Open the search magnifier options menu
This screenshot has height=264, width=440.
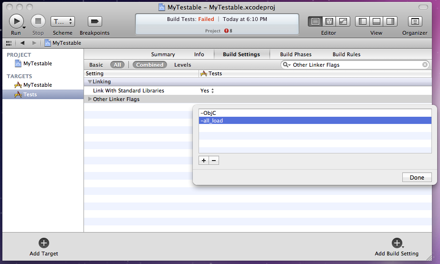286,65
